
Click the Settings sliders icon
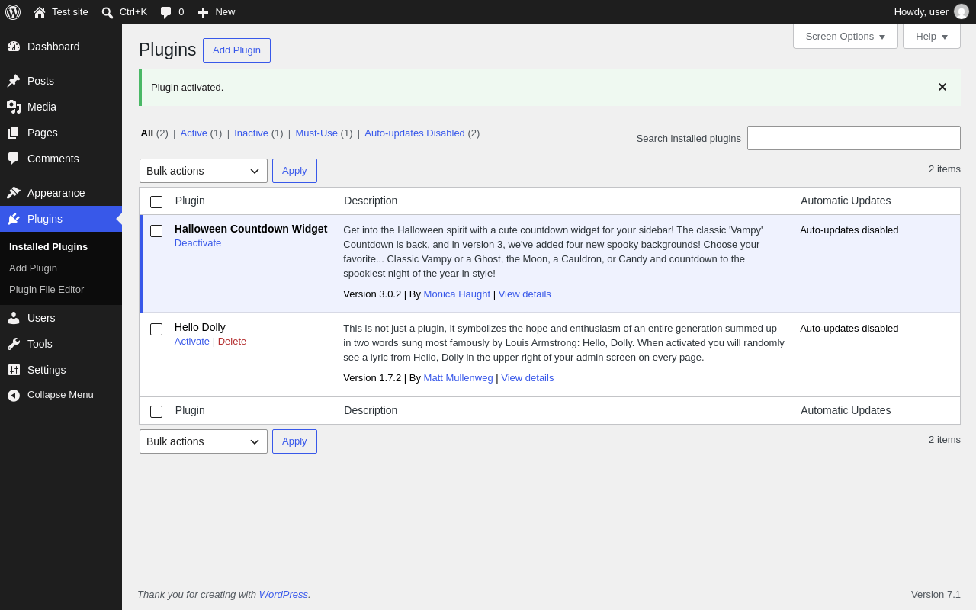pyautogui.click(x=14, y=370)
